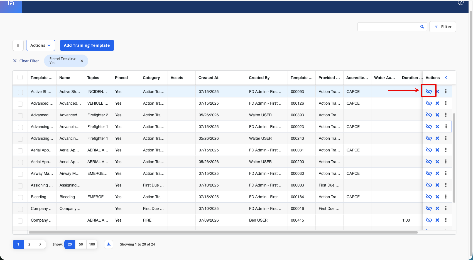
Task: Click the X icon in the 000126 row
Action: point(437,103)
